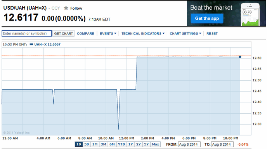Click the GET CHART button
This screenshot has height=149, width=267.
tap(64, 33)
